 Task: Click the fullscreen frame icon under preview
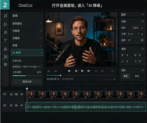[112, 71]
